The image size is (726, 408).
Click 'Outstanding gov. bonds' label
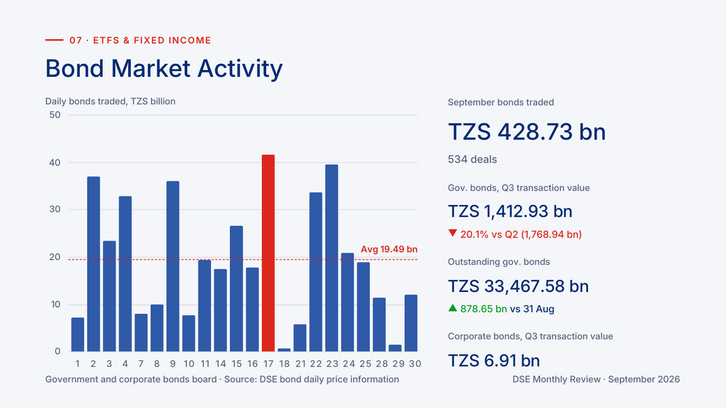pyautogui.click(x=499, y=262)
